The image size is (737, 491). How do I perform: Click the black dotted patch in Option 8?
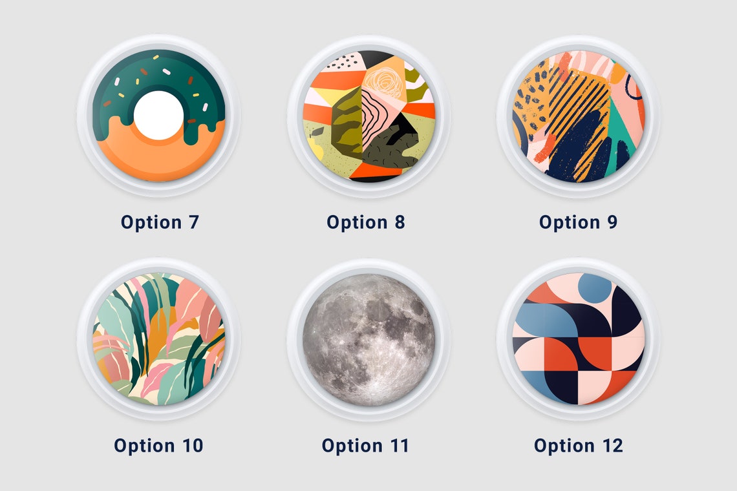click(x=343, y=61)
